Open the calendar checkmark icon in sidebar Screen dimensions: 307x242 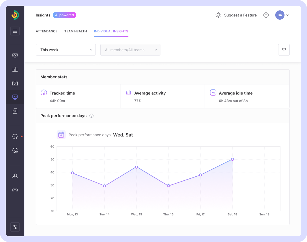tap(15, 83)
